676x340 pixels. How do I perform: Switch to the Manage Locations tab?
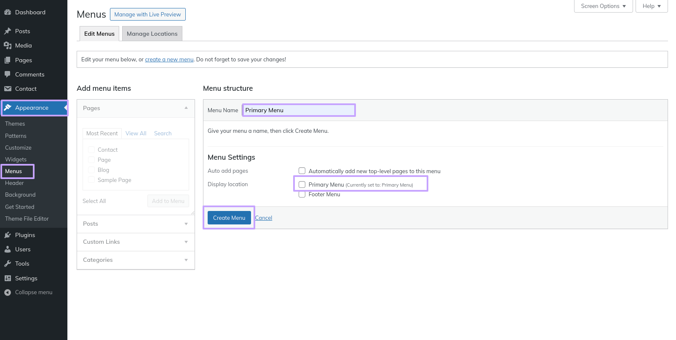(152, 34)
